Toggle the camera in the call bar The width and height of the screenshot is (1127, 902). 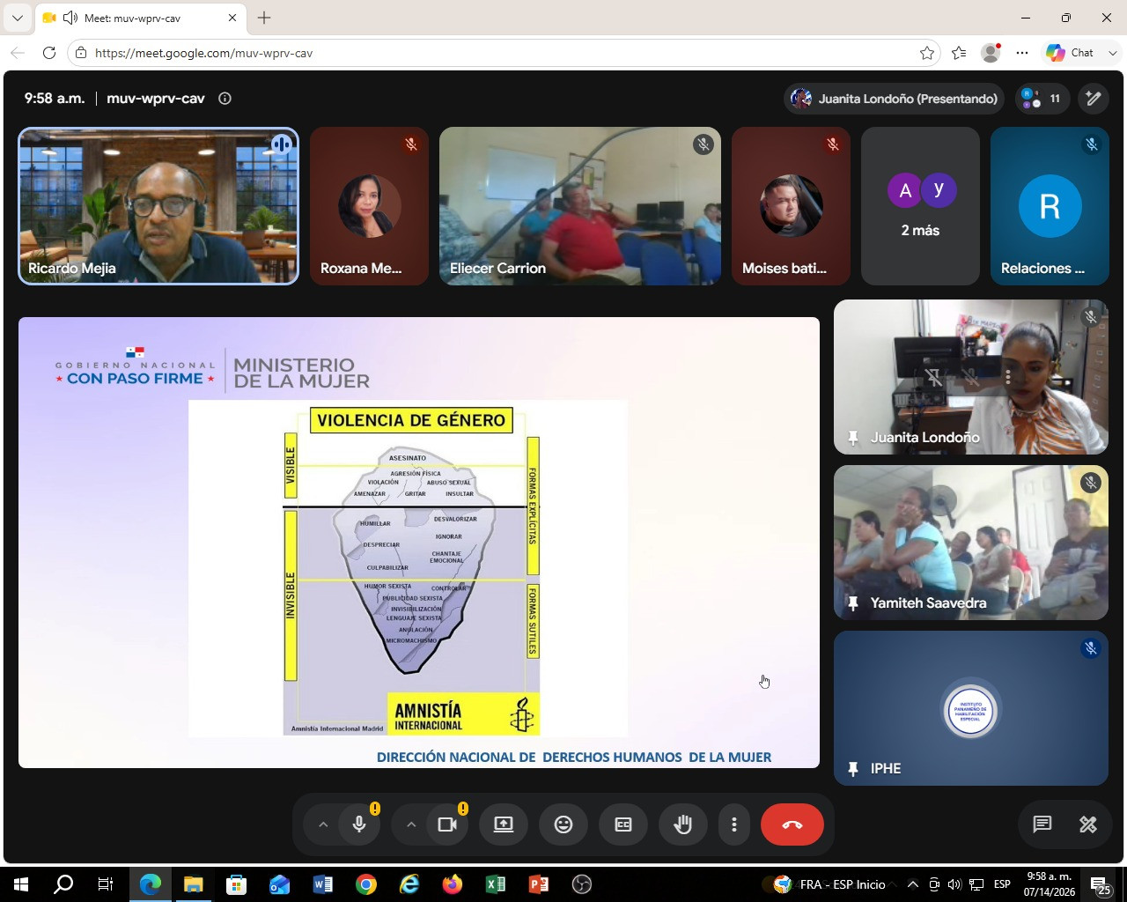tap(447, 824)
